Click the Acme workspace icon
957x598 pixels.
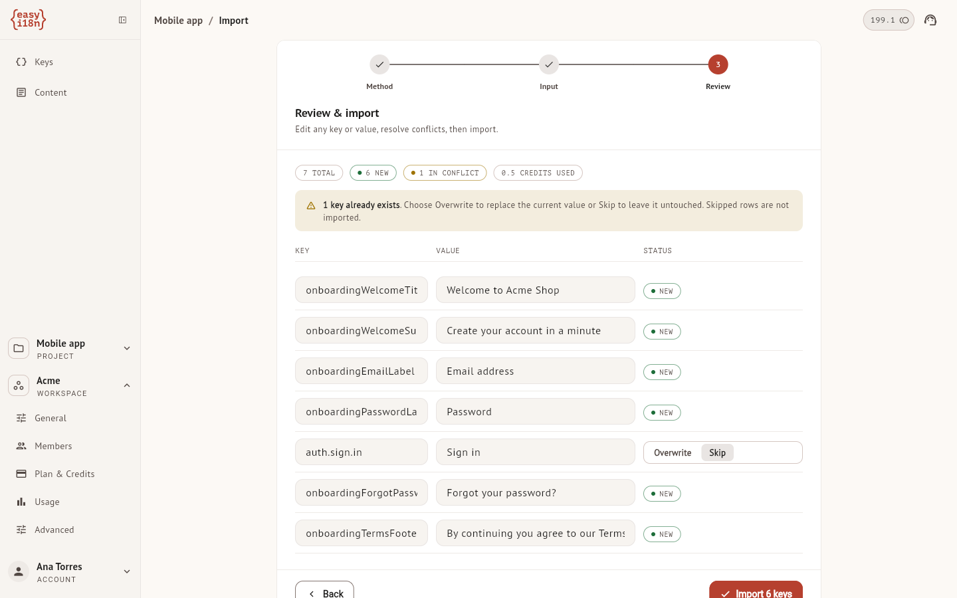click(19, 385)
